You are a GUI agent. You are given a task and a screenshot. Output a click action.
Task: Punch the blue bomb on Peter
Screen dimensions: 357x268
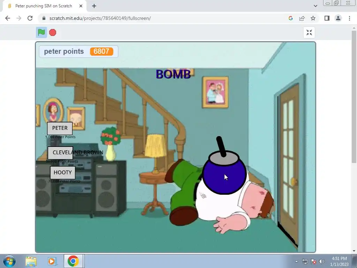pyautogui.click(x=224, y=173)
